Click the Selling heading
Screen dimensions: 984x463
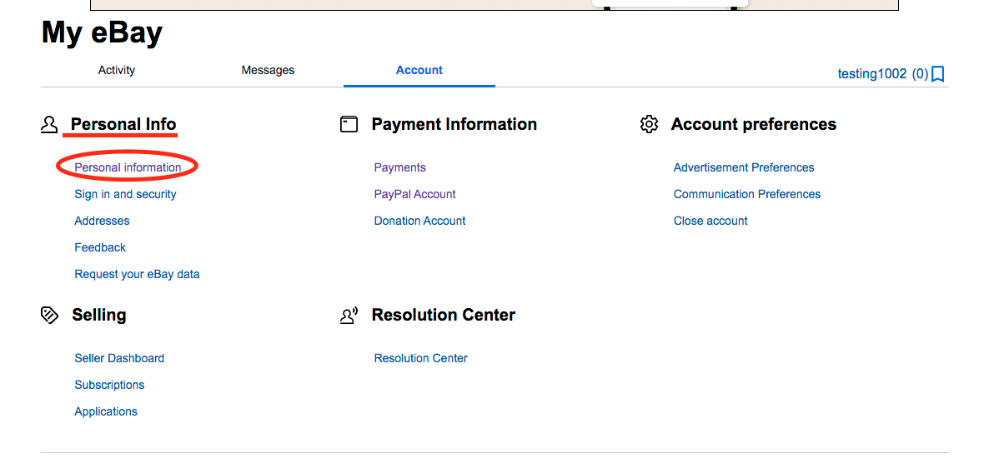click(x=99, y=315)
